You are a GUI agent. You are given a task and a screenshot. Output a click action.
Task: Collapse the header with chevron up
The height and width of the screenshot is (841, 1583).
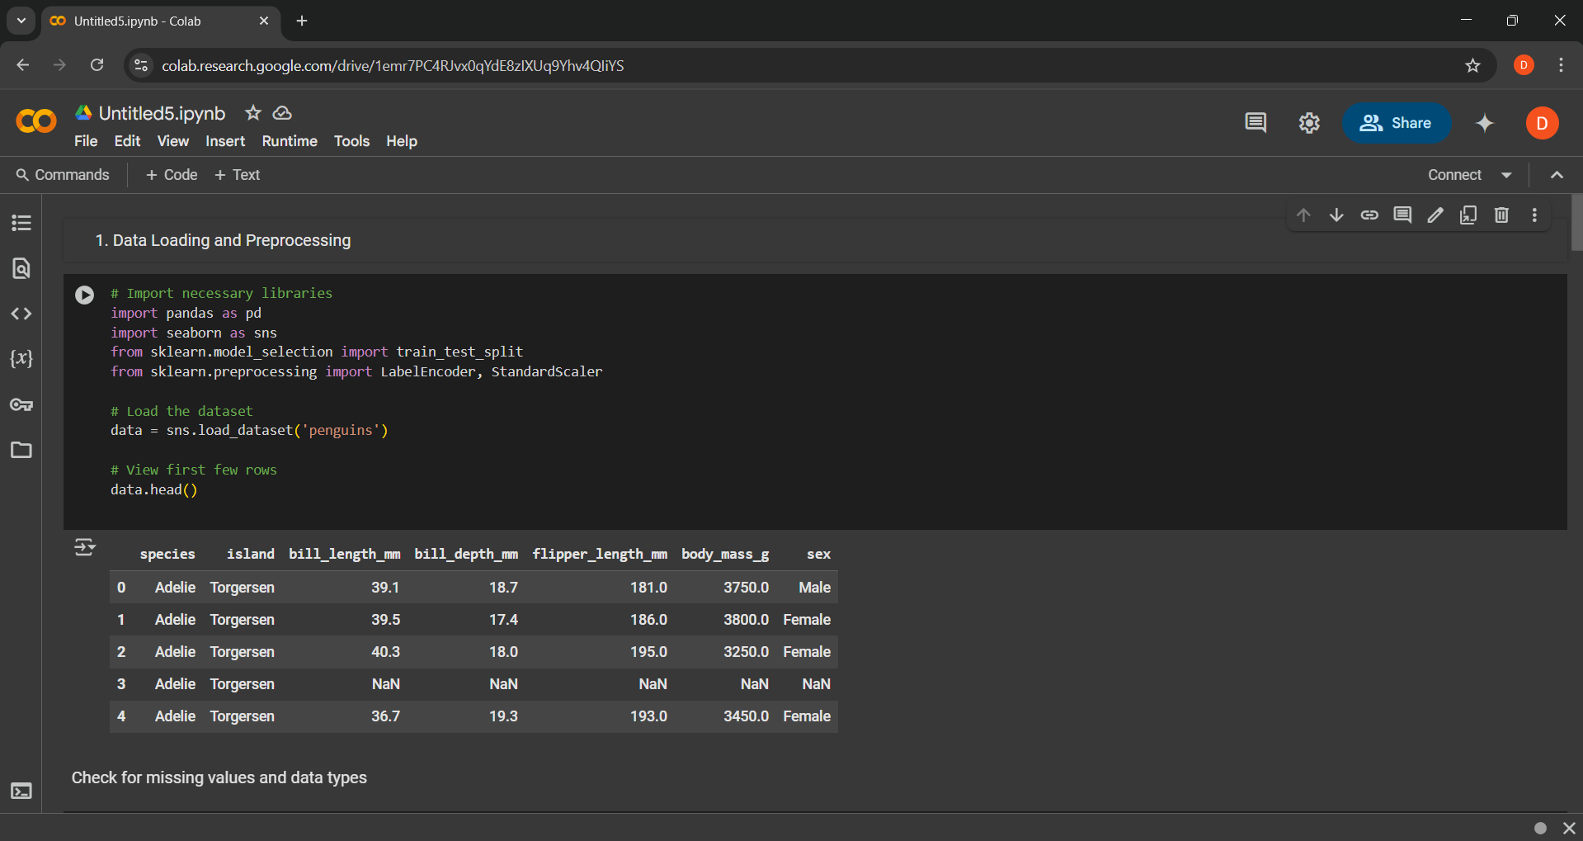tap(1557, 175)
